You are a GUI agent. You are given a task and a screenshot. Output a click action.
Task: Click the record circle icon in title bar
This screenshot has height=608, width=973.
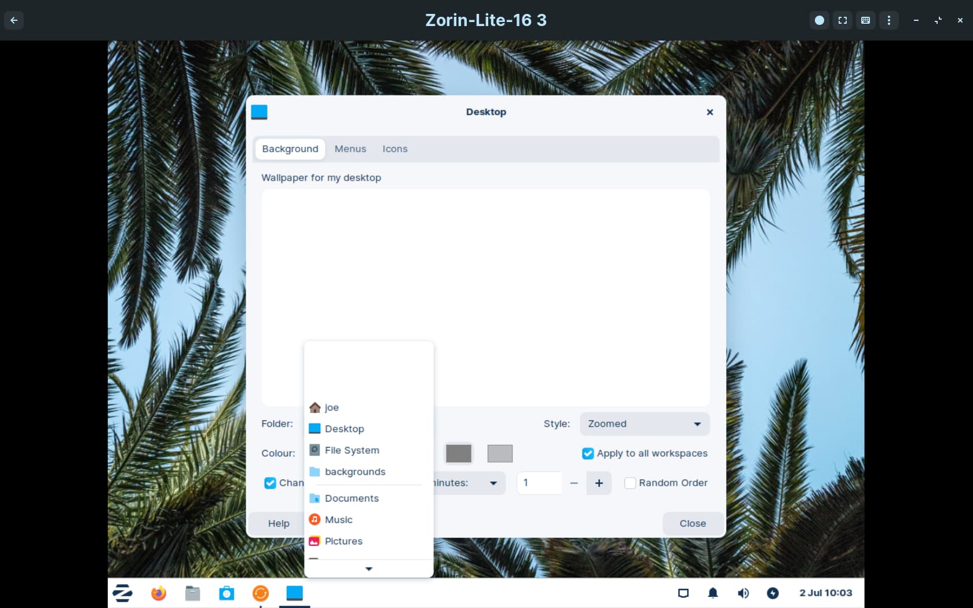tap(819, 20)
